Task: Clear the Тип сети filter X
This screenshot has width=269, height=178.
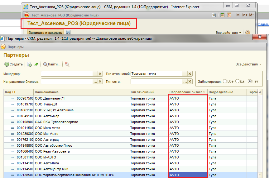Action: coord(190,82)
